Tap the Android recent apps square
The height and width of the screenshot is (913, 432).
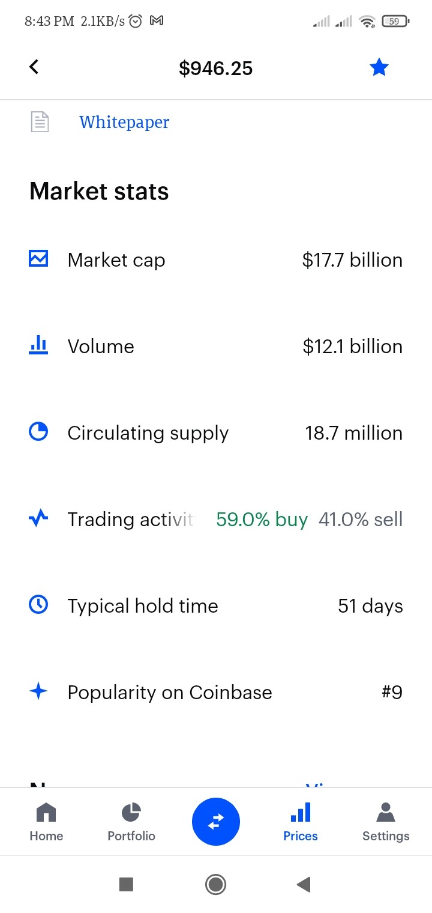[126, 884]
